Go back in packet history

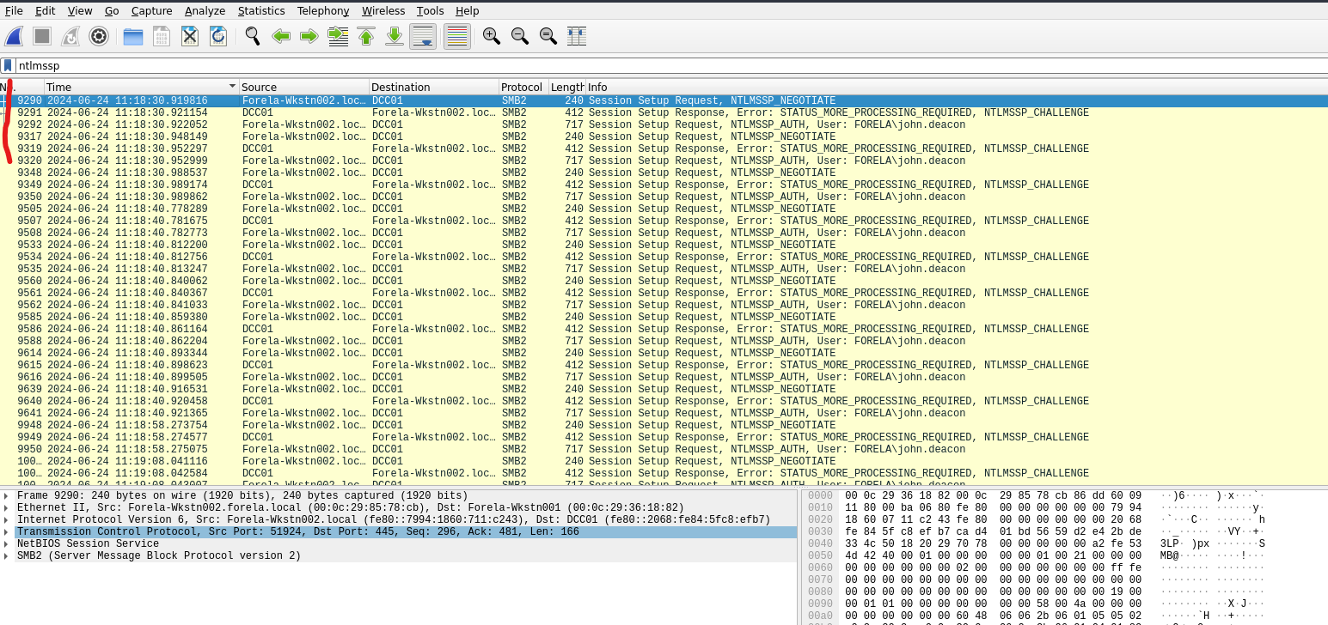281,36
